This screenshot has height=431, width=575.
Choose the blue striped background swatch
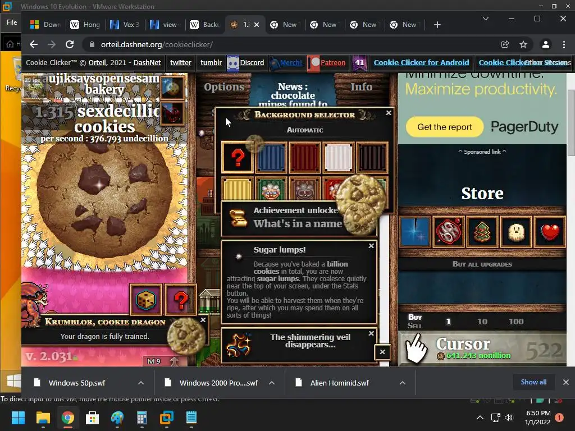coord(271,158)
